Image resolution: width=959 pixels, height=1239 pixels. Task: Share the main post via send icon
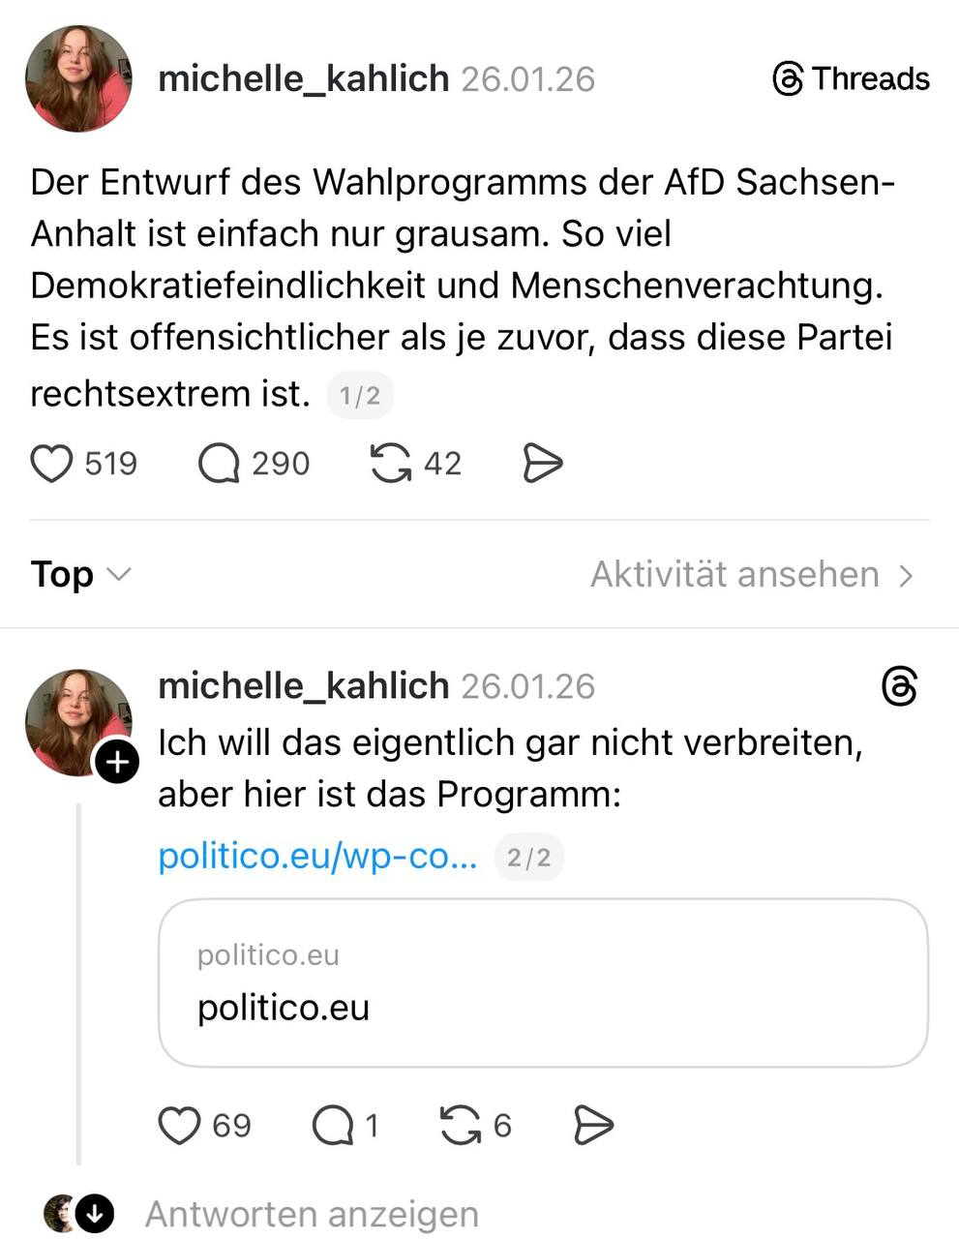[x=543, y=464]
